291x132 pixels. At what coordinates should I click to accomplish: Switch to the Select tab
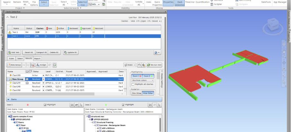pyautogui.click(x=20, y=58)
